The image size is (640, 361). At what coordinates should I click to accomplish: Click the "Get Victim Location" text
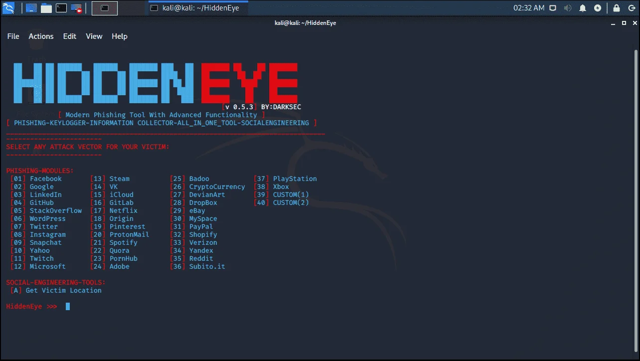tap(64, 291)
